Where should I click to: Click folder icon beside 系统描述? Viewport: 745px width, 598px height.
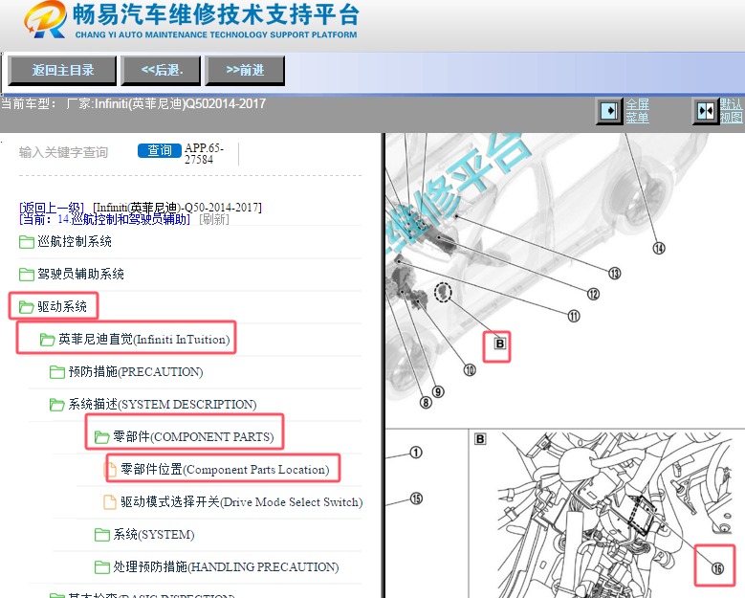point(57,405)
